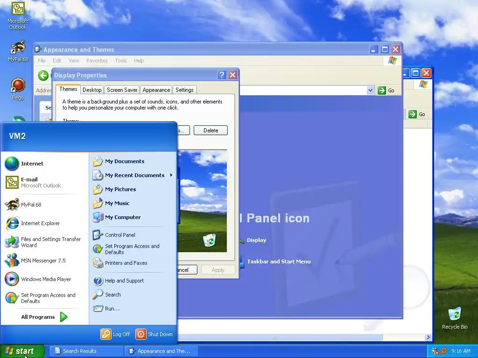Open Search from Start menu
Screen dimensions: 478x358
click(x=107, y=295)
